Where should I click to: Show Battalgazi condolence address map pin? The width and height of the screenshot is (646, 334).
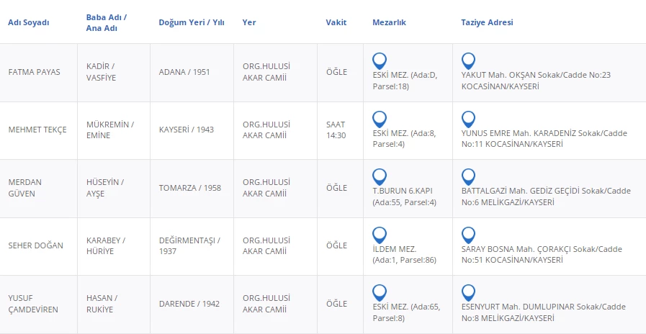(468, 176)
